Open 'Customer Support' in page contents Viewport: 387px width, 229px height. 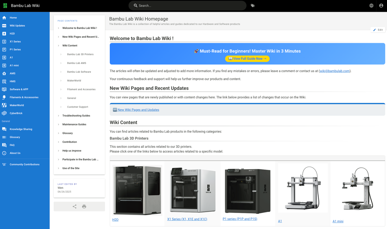78,107
